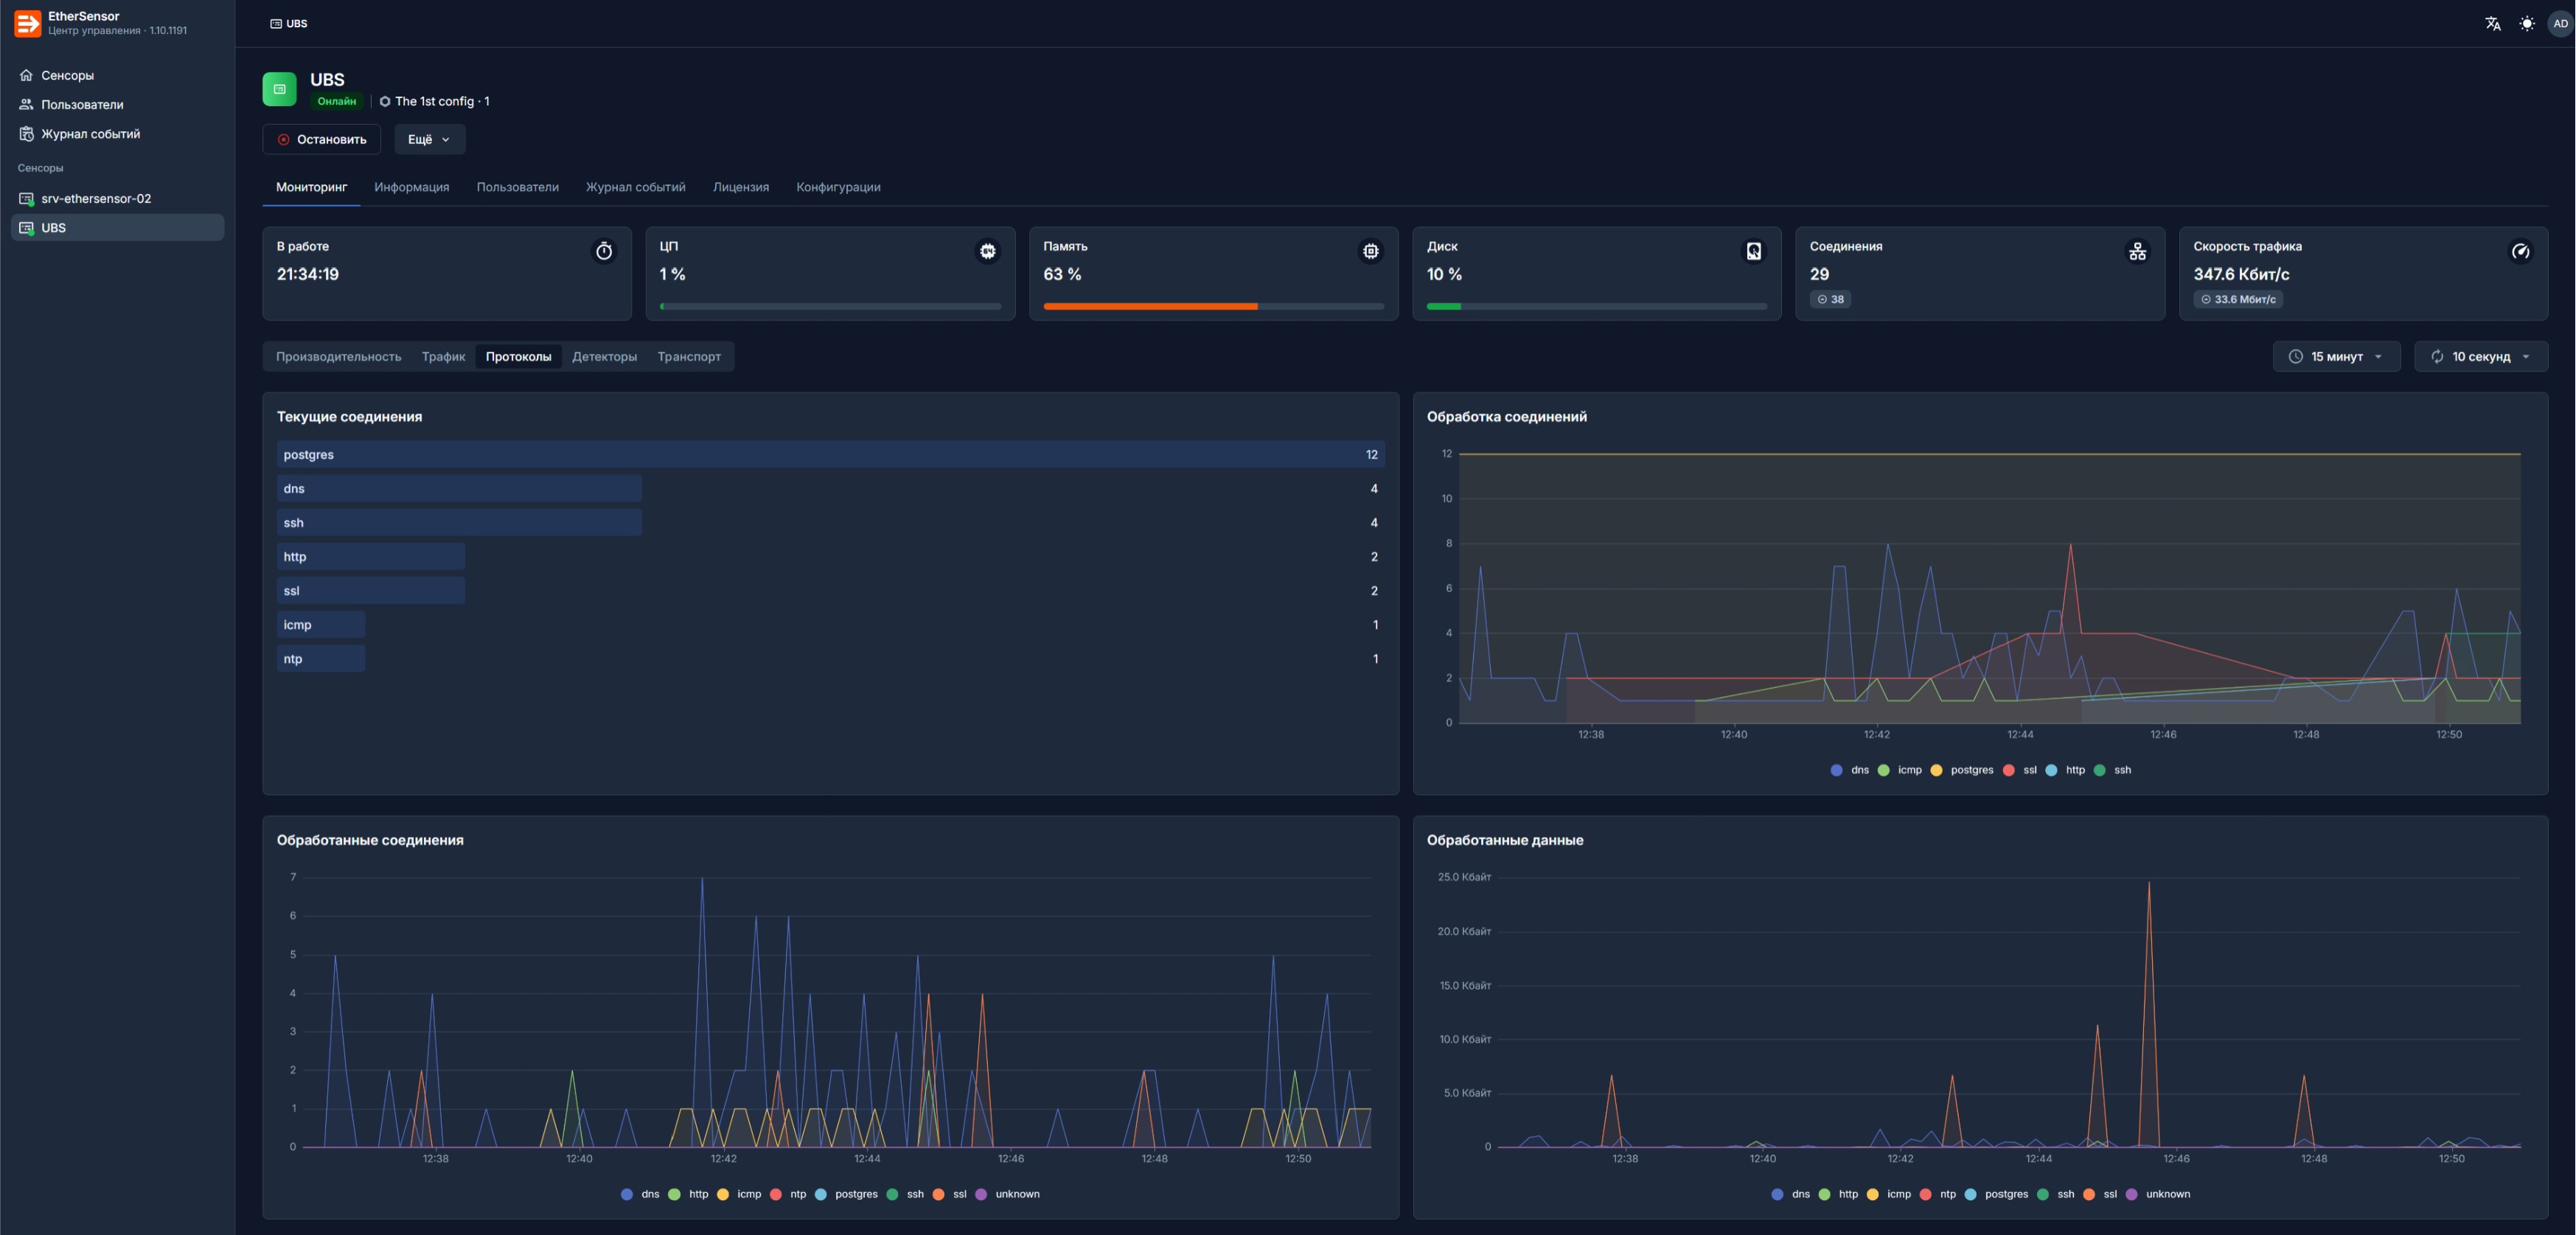
Task: Select the Детекторы monitoring subtab
Action: (x=604, y=356)
